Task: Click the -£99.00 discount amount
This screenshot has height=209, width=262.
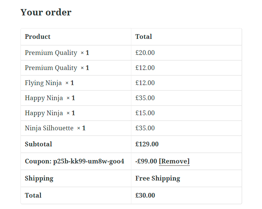Action: [146, 161]
